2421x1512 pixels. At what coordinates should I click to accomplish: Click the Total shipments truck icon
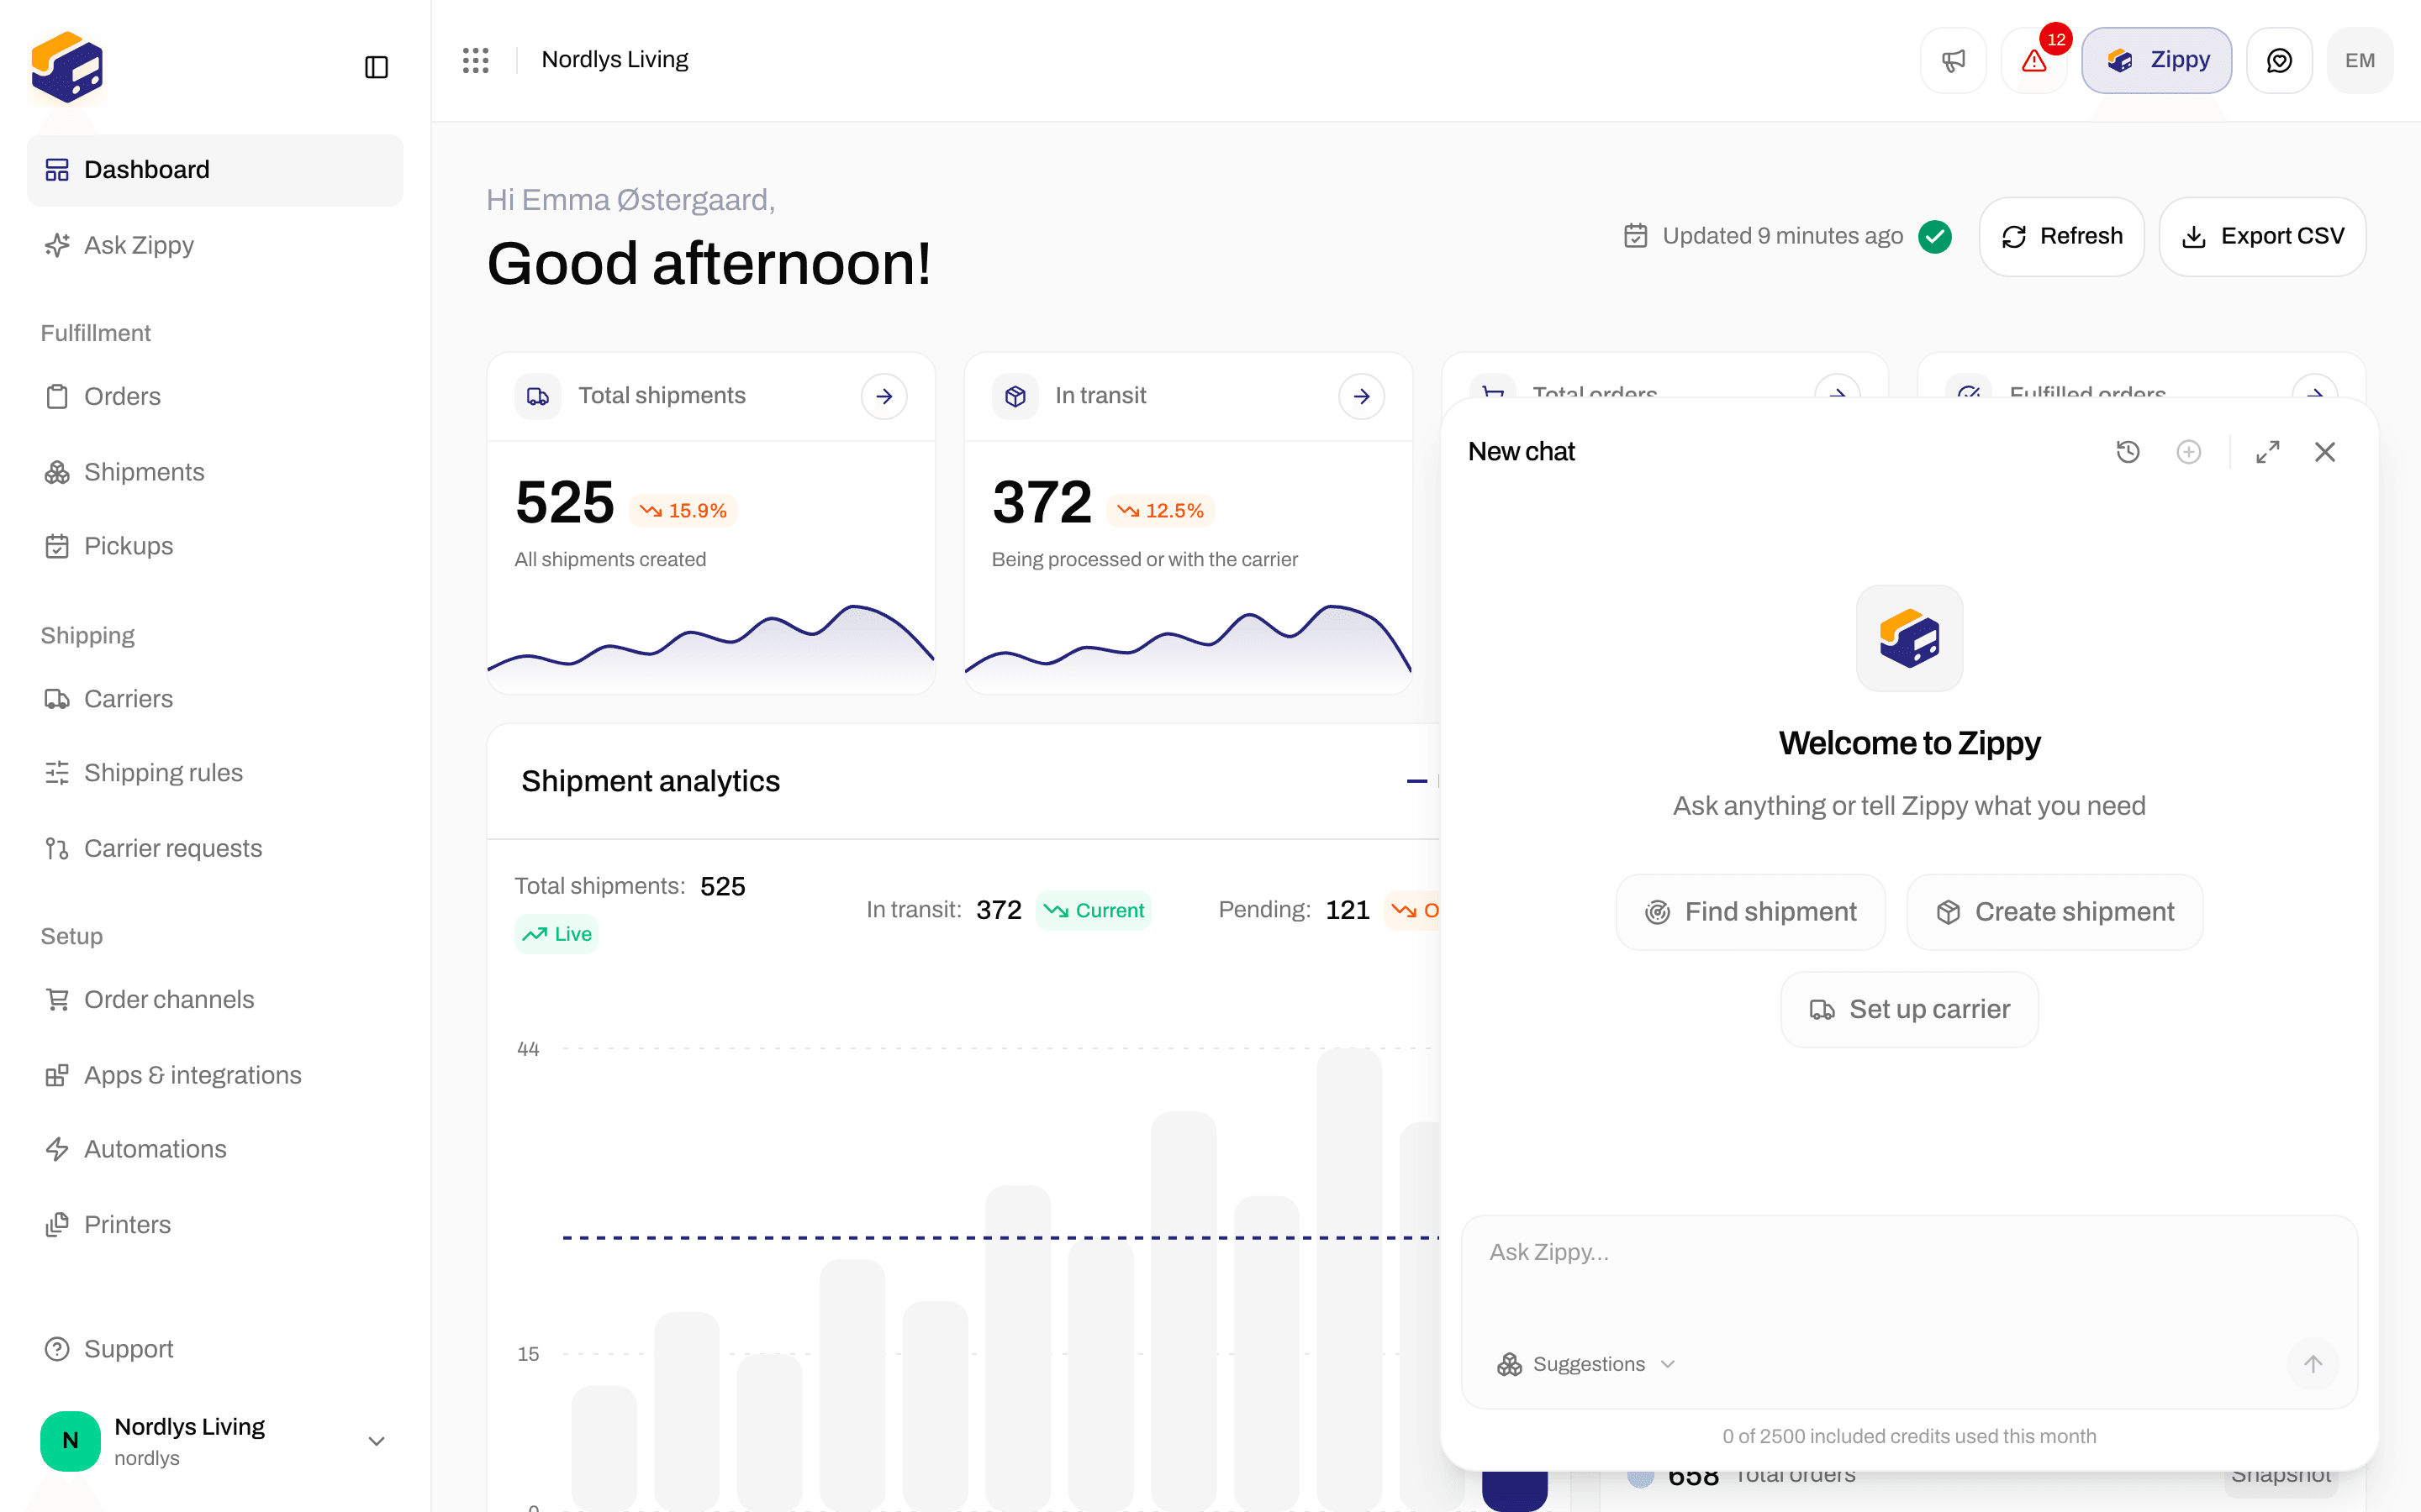pyautogui.click(x=538, y=397)
